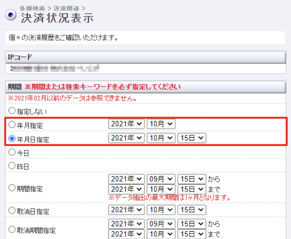Open 取消期間指定 start month 09月 dropdown
This screenshot has height=239, width=291.
161,224
